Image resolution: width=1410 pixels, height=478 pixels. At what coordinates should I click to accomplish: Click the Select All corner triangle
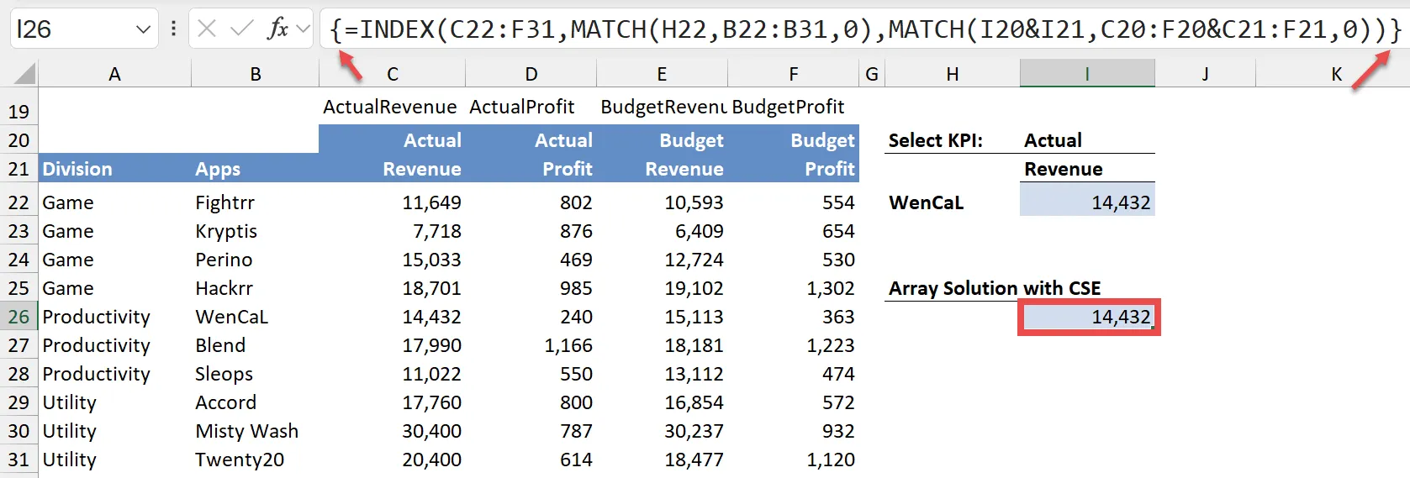pos(24,74)
